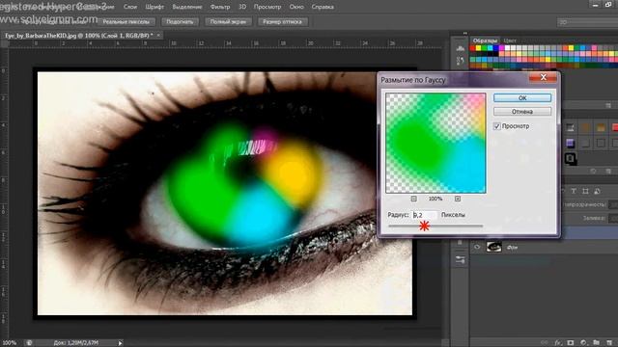Open the fx layer style menu
This screenshot has height=347, width=618.
point(558,343)
